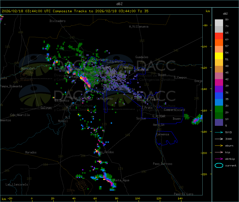Screen dimensions: 239x202
Task: Pick the bright yellow 54–51 dBZ color band
Action: 219,56
